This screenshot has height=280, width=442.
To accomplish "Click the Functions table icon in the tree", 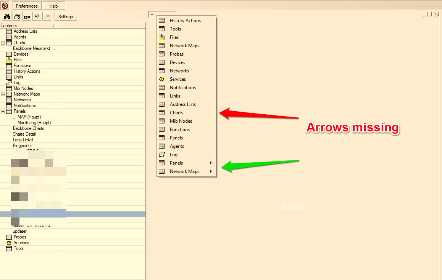I will click(x=9, y=66).
